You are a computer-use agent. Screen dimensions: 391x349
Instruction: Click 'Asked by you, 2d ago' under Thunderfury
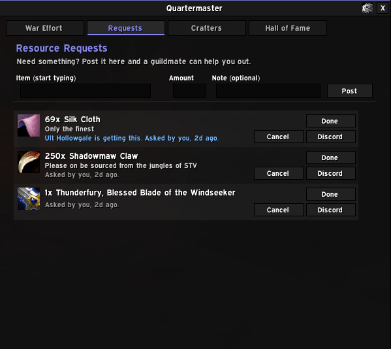(x=82, y=205)
